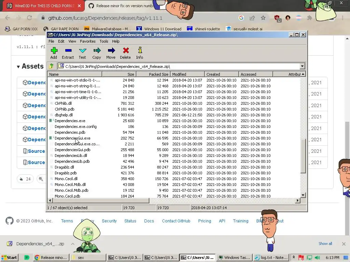Open the Pricing footer link
The image size is (350, 262).
pyautogui.click(x=205, y=221)
